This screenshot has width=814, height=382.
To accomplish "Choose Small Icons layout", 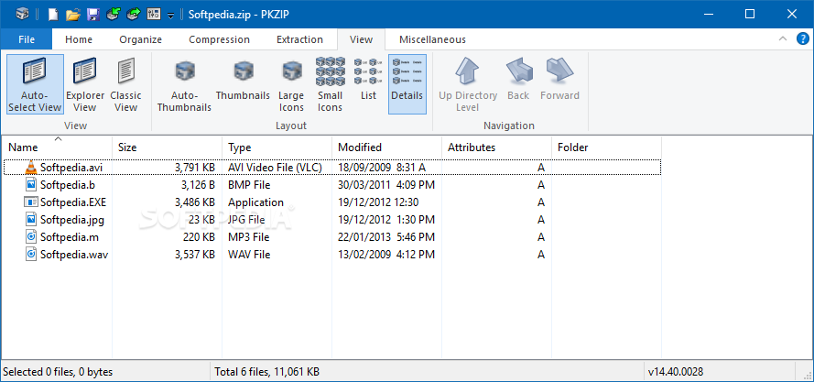I will [331, 84].
